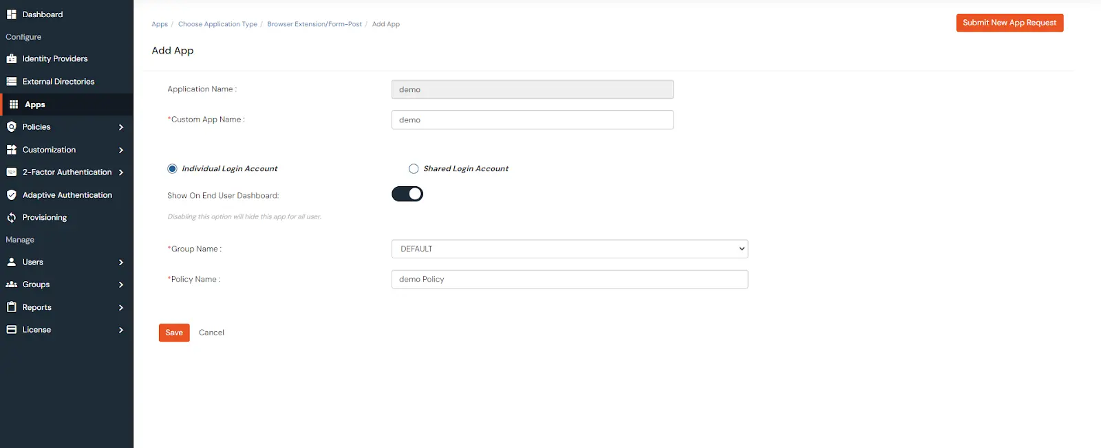Open Choose Application Type breadcrumb link
This screenshot has width=1101, height=448.
[217, 24]
